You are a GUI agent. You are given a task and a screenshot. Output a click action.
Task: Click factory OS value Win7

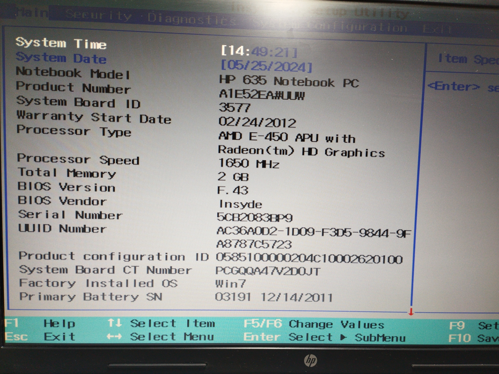coord(230,284)
